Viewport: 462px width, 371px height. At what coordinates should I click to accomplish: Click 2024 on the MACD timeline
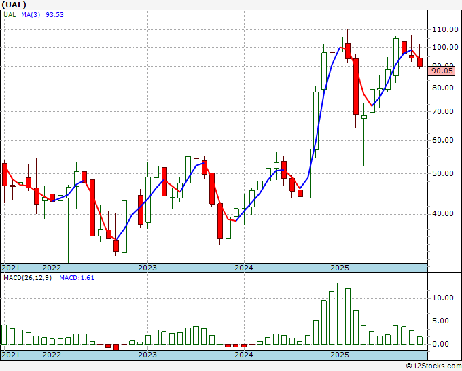(244, 355)
